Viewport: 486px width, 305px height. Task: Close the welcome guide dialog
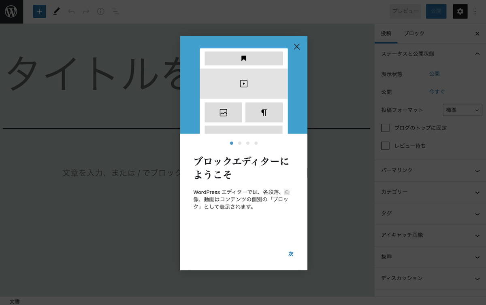click(x=297, y=47)
